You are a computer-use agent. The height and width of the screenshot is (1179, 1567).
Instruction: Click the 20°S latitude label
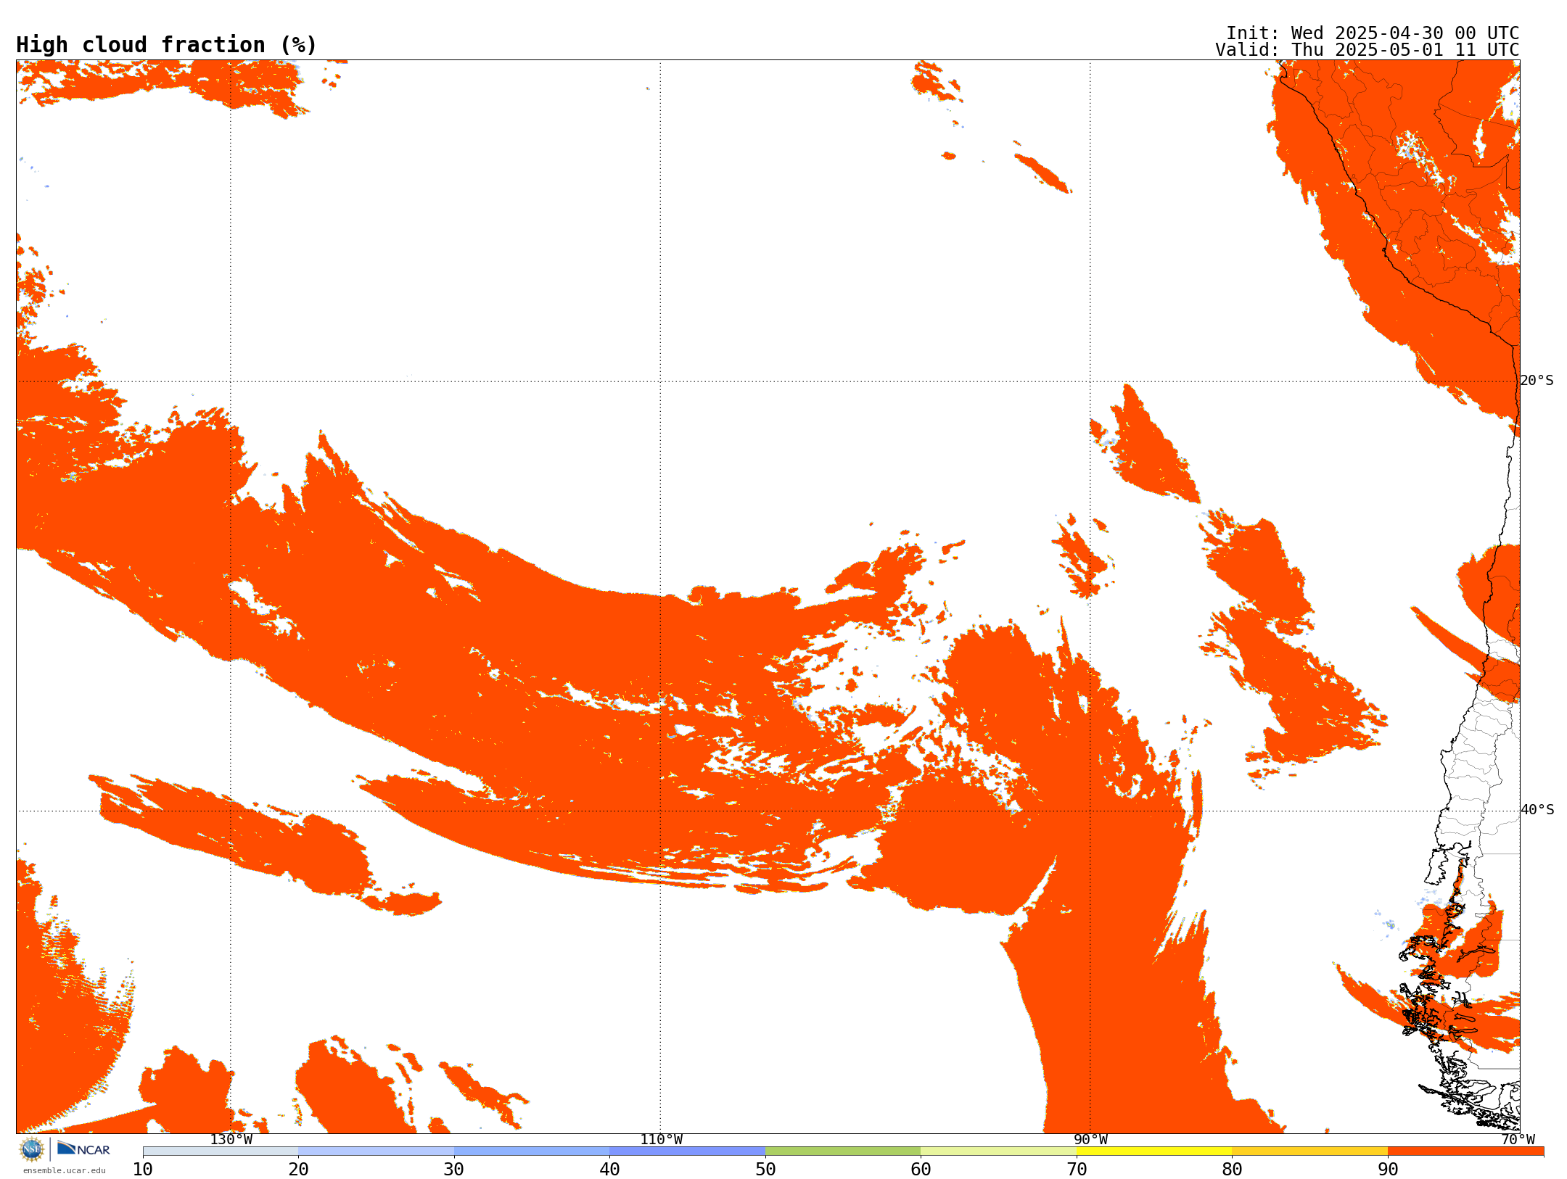tap(1537, 381)
